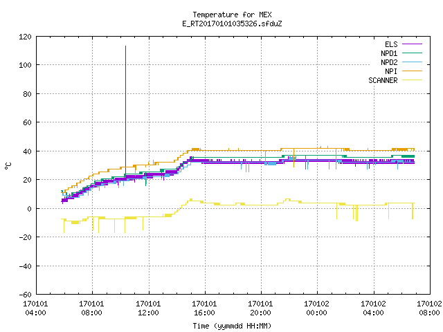
Task: Click the yellow SCANNER legend line sample
Action: point(412,80)
